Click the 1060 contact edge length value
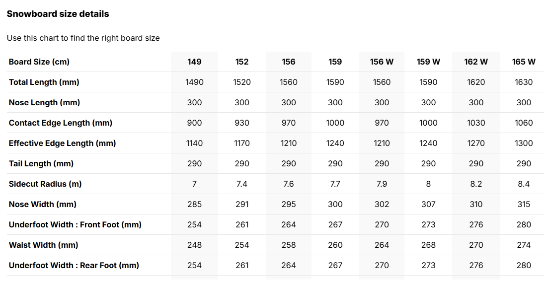Image resolution: width=544 pixels, height=284 pixels. tap(524, 123)
